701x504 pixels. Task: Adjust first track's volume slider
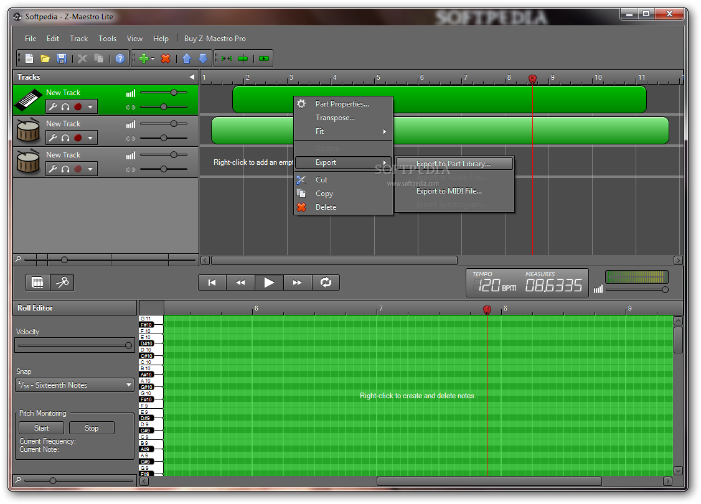click(x=164, y=93)
